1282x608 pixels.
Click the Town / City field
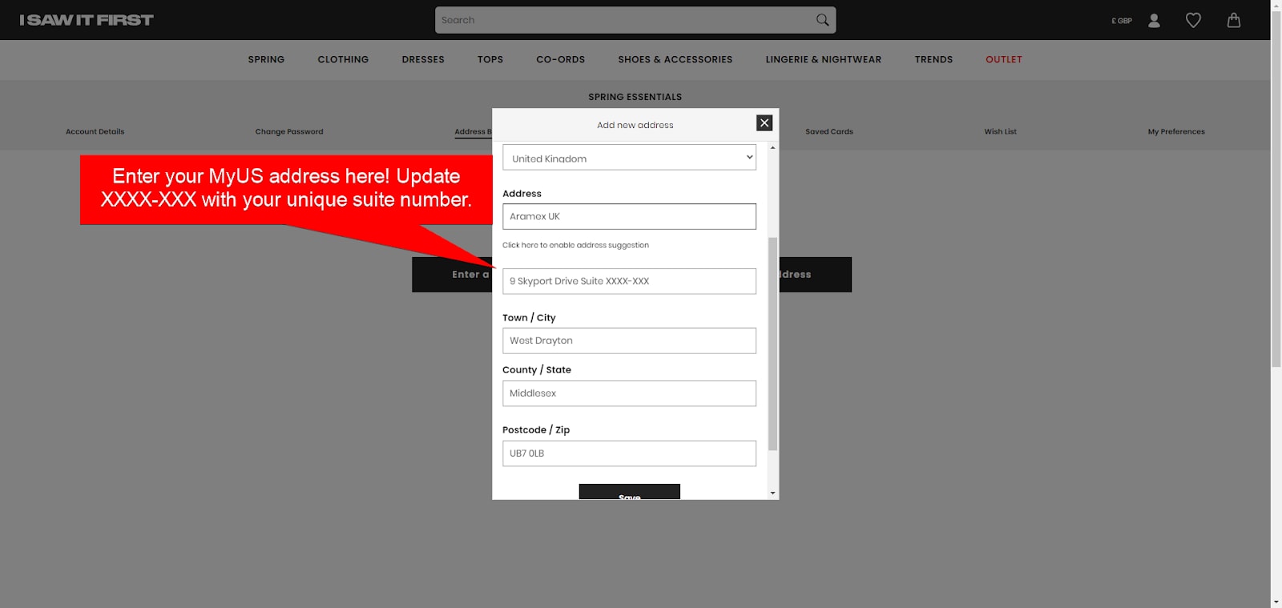(x=629, y=340)
